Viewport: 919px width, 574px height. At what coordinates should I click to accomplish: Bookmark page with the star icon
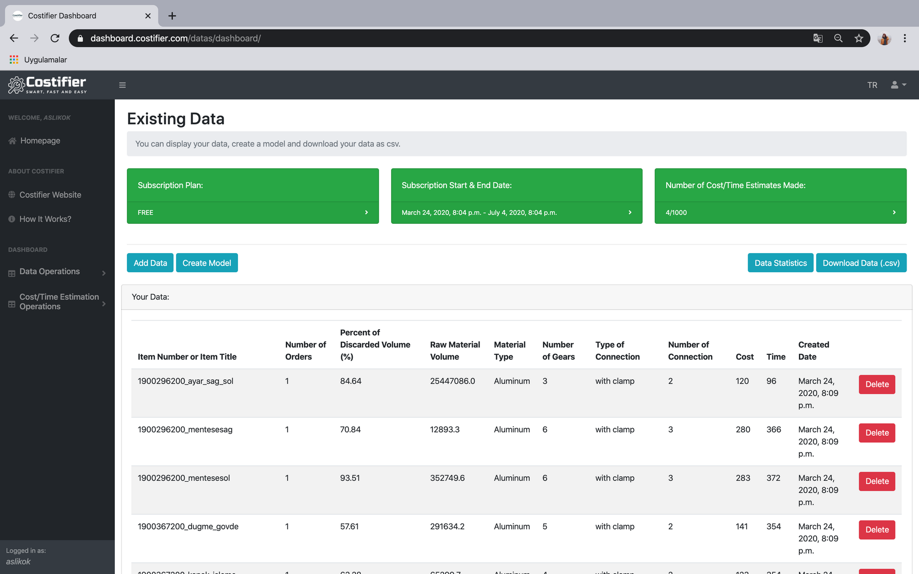click(x=859, y=38)
